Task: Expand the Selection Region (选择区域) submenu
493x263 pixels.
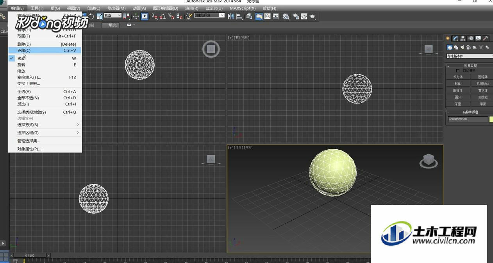Action: (x=45, y=133)
